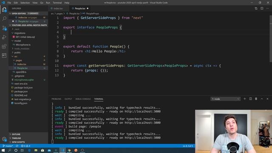Click the master branch indicator in status bar
Viewport: 272px width, 153px height.
(x=8, y=146)
